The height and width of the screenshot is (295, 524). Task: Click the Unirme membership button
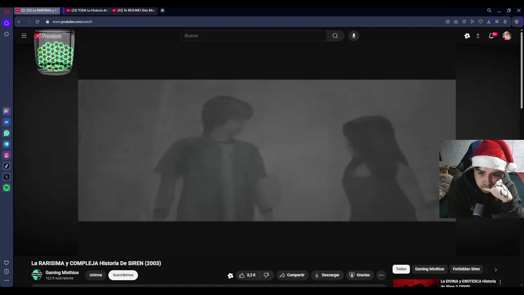pos(96,275)
